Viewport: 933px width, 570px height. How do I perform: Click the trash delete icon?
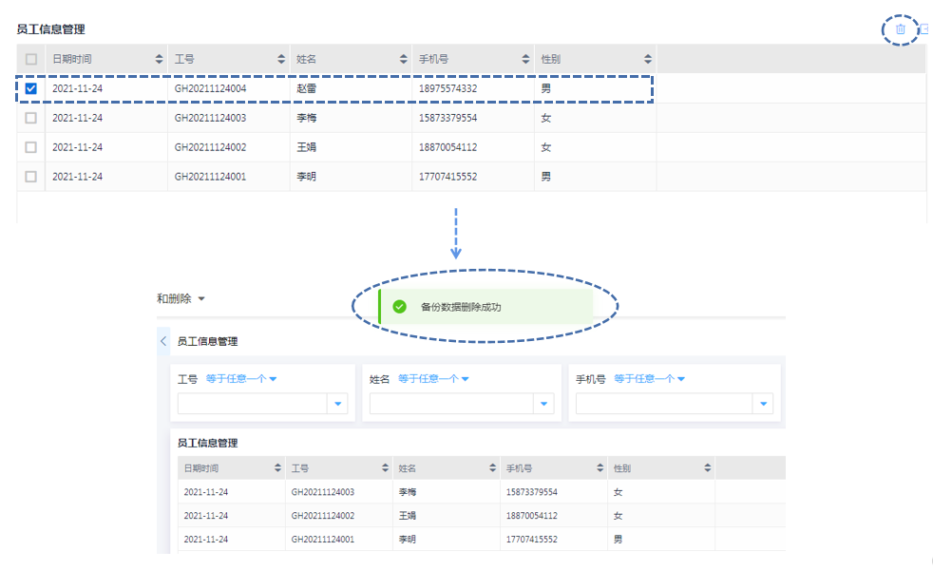click(900, 29)
